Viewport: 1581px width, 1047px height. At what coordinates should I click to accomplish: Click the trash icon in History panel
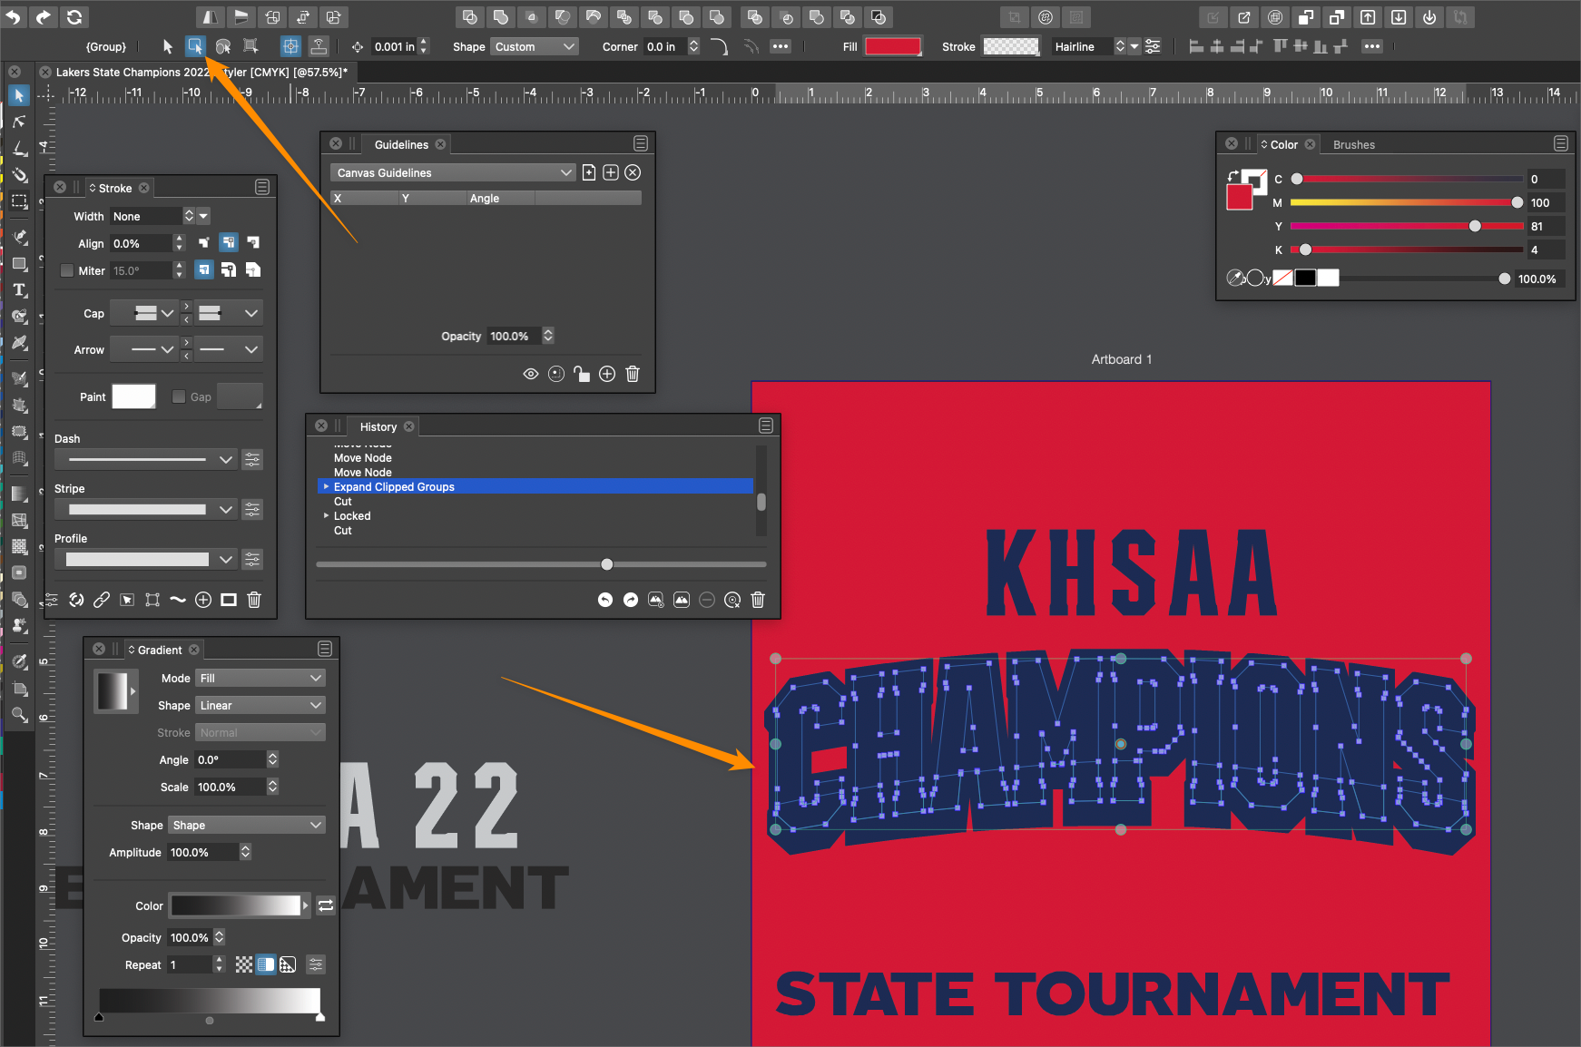[x=758, y=600]
